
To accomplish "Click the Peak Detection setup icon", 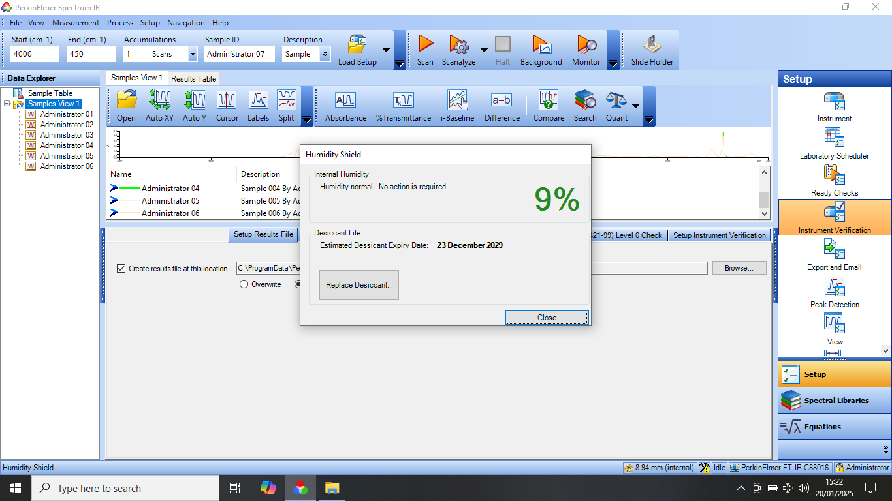I will point(835,287).
